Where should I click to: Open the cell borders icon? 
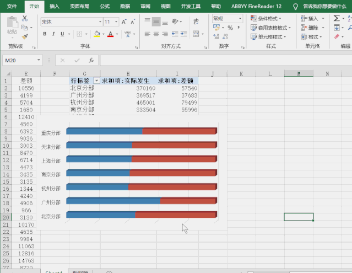click(x=79, y=34)
